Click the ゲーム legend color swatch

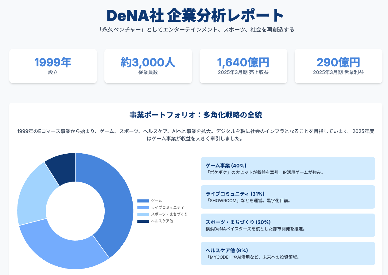[143, 201]
